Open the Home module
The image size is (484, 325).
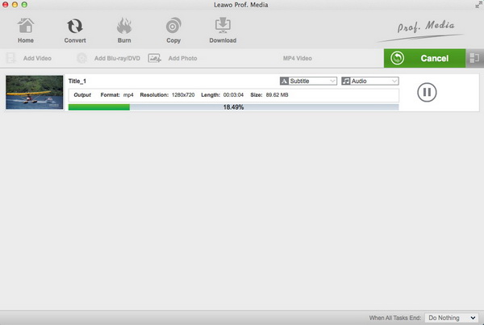pos(26,31)
